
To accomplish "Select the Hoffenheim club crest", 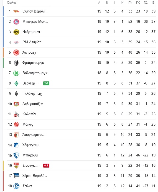I will (x=16, y=145).
